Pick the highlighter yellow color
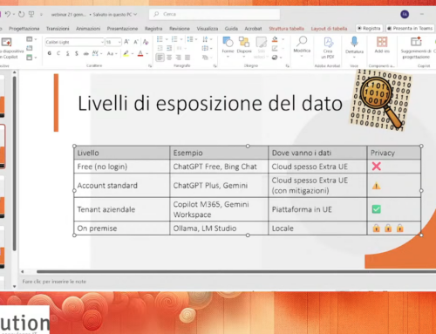The image size is (436, 334). 126,53
